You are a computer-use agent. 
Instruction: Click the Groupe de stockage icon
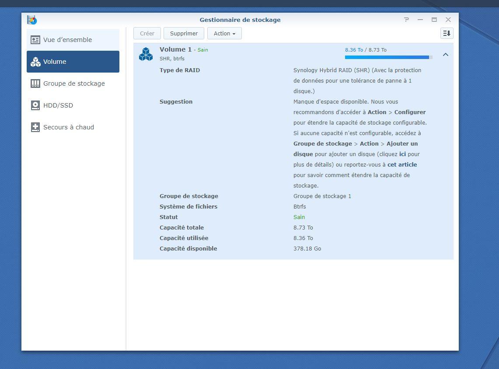click(x=35, y=84)
